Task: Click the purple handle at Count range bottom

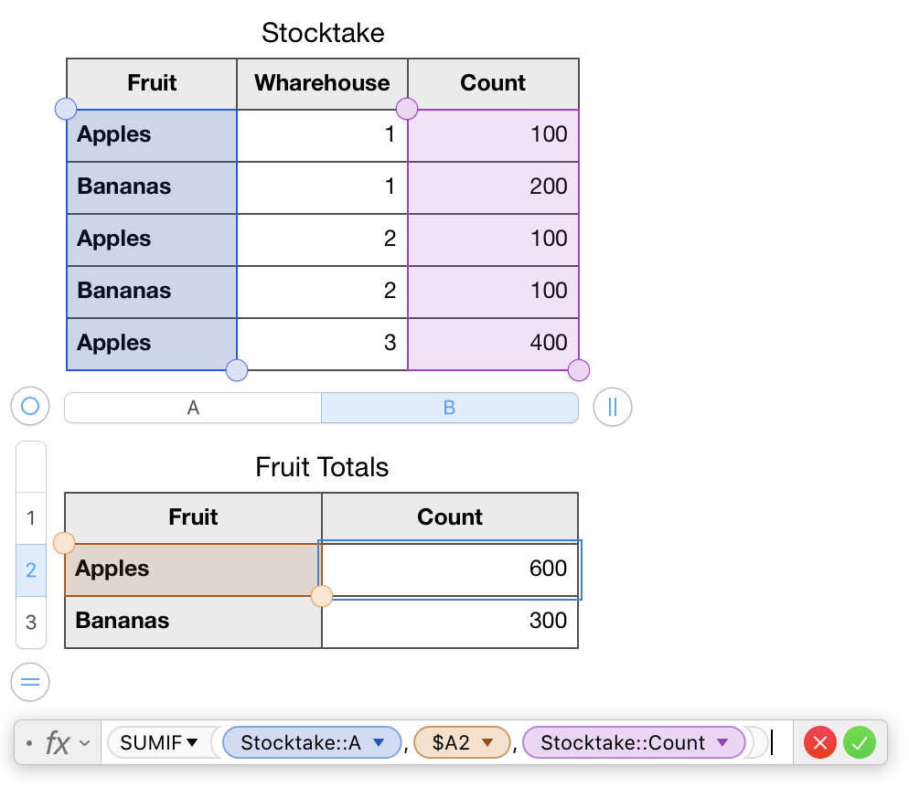Action: click(x=579, y=370)
